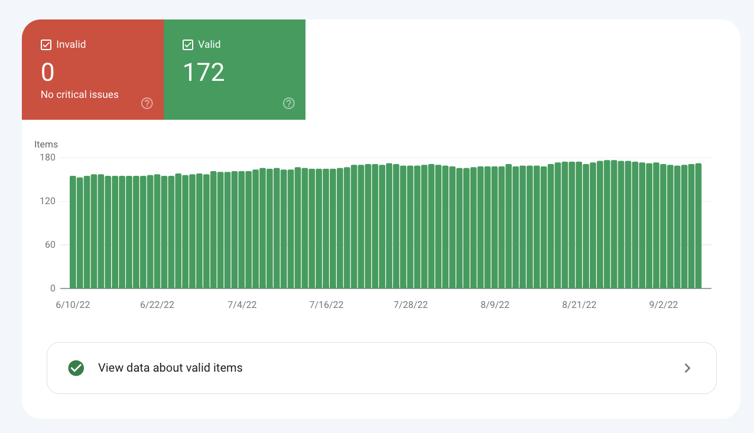Click the 9/2/22 date label
754x433 pixels.
click(x=664, y=305)
